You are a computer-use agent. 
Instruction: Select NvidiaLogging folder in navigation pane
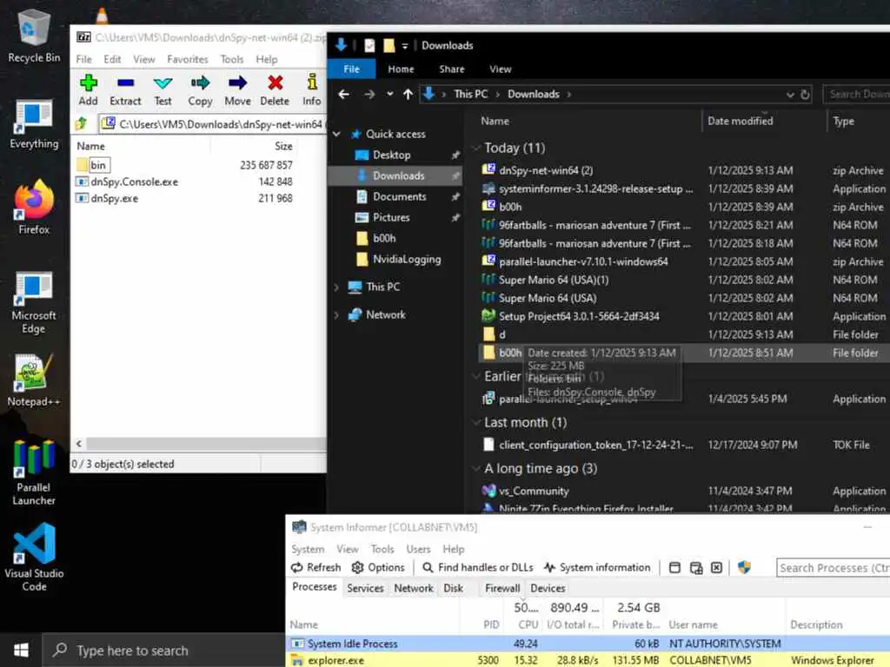407,260
